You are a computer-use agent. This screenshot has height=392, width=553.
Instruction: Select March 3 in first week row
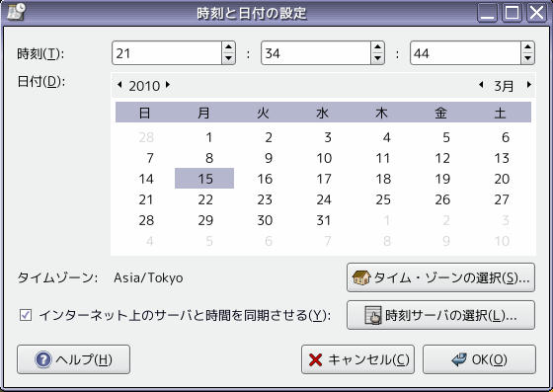click(x=328, y=137)
